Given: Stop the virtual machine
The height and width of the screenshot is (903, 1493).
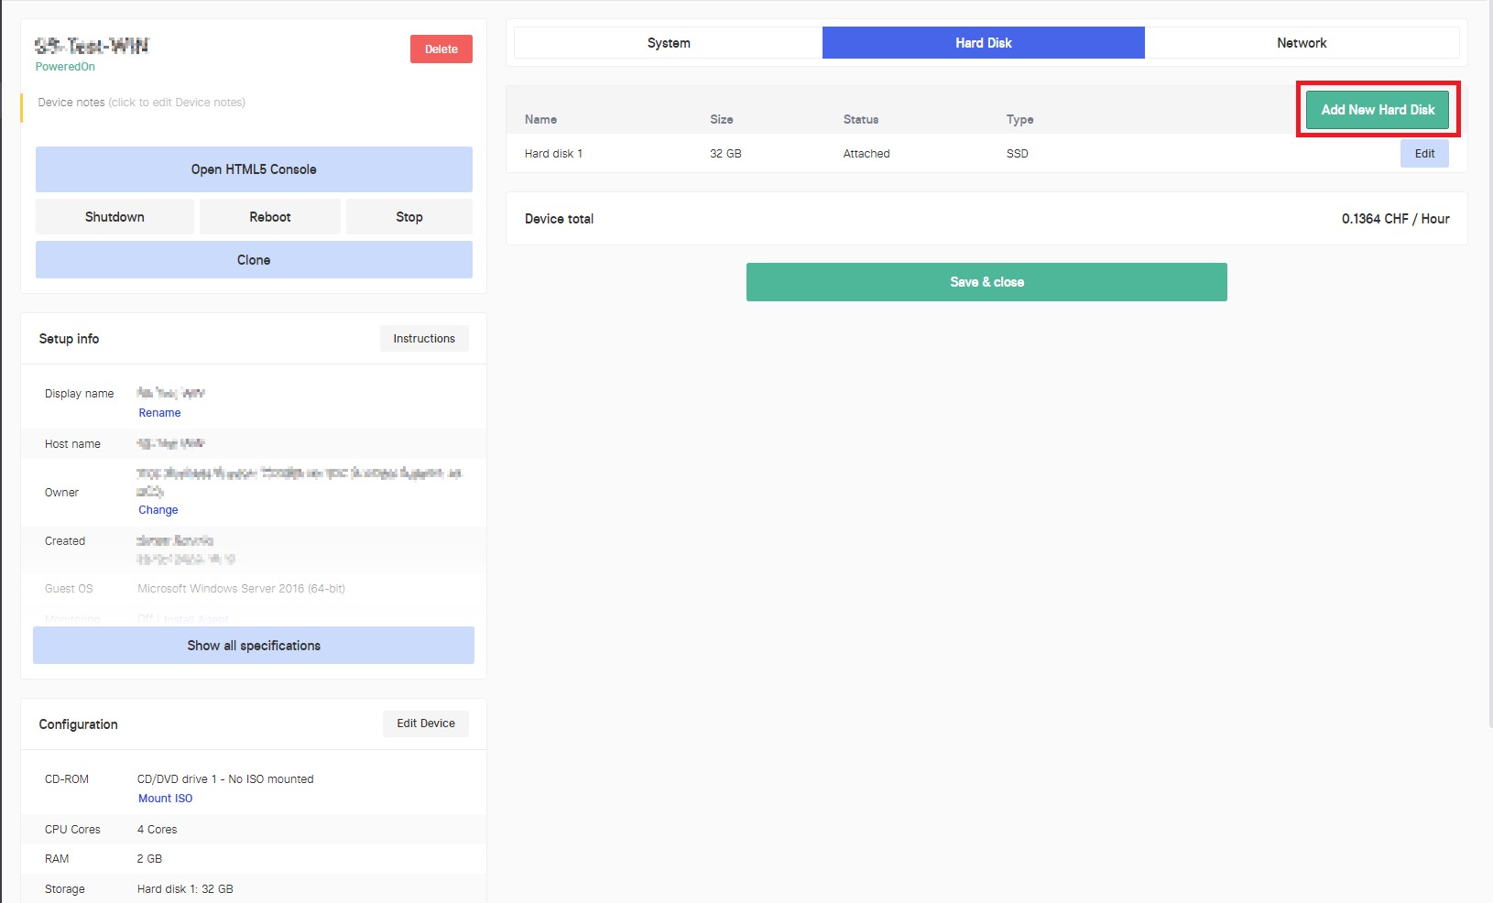Looking at the screenshot, I should 409,217.
